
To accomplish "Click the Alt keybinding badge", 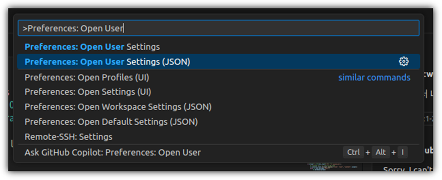I will [381, 153].
